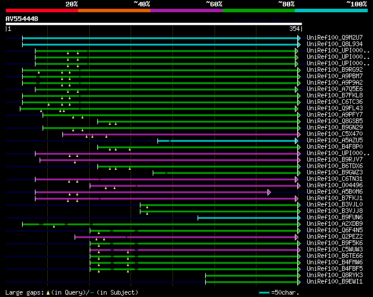
Task: Select the UniRef100_B4FBF5 hit label
Action: [335, 268]
